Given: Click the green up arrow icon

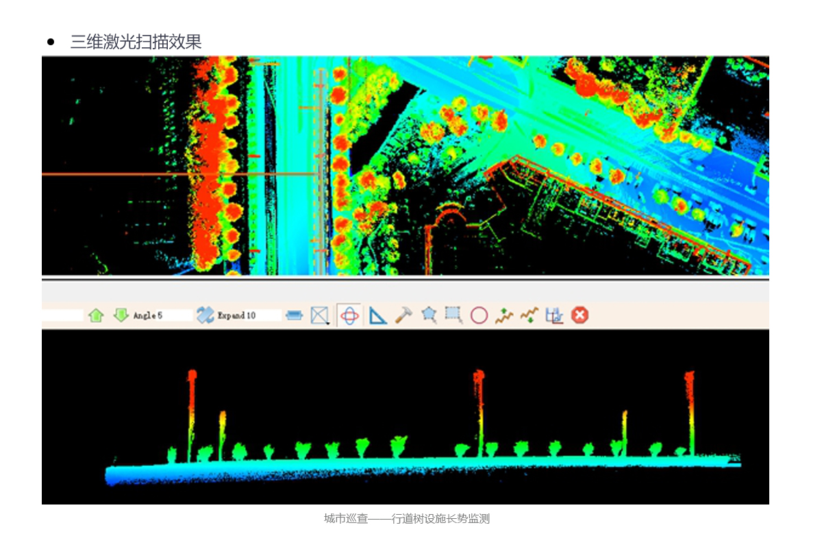Looking at the screenshot, I should pyautogui.click(x=97, y=315).
